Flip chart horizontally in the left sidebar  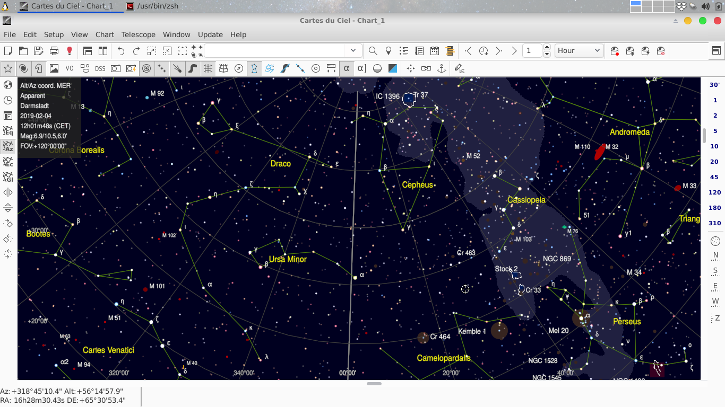[x=8, y=192]
